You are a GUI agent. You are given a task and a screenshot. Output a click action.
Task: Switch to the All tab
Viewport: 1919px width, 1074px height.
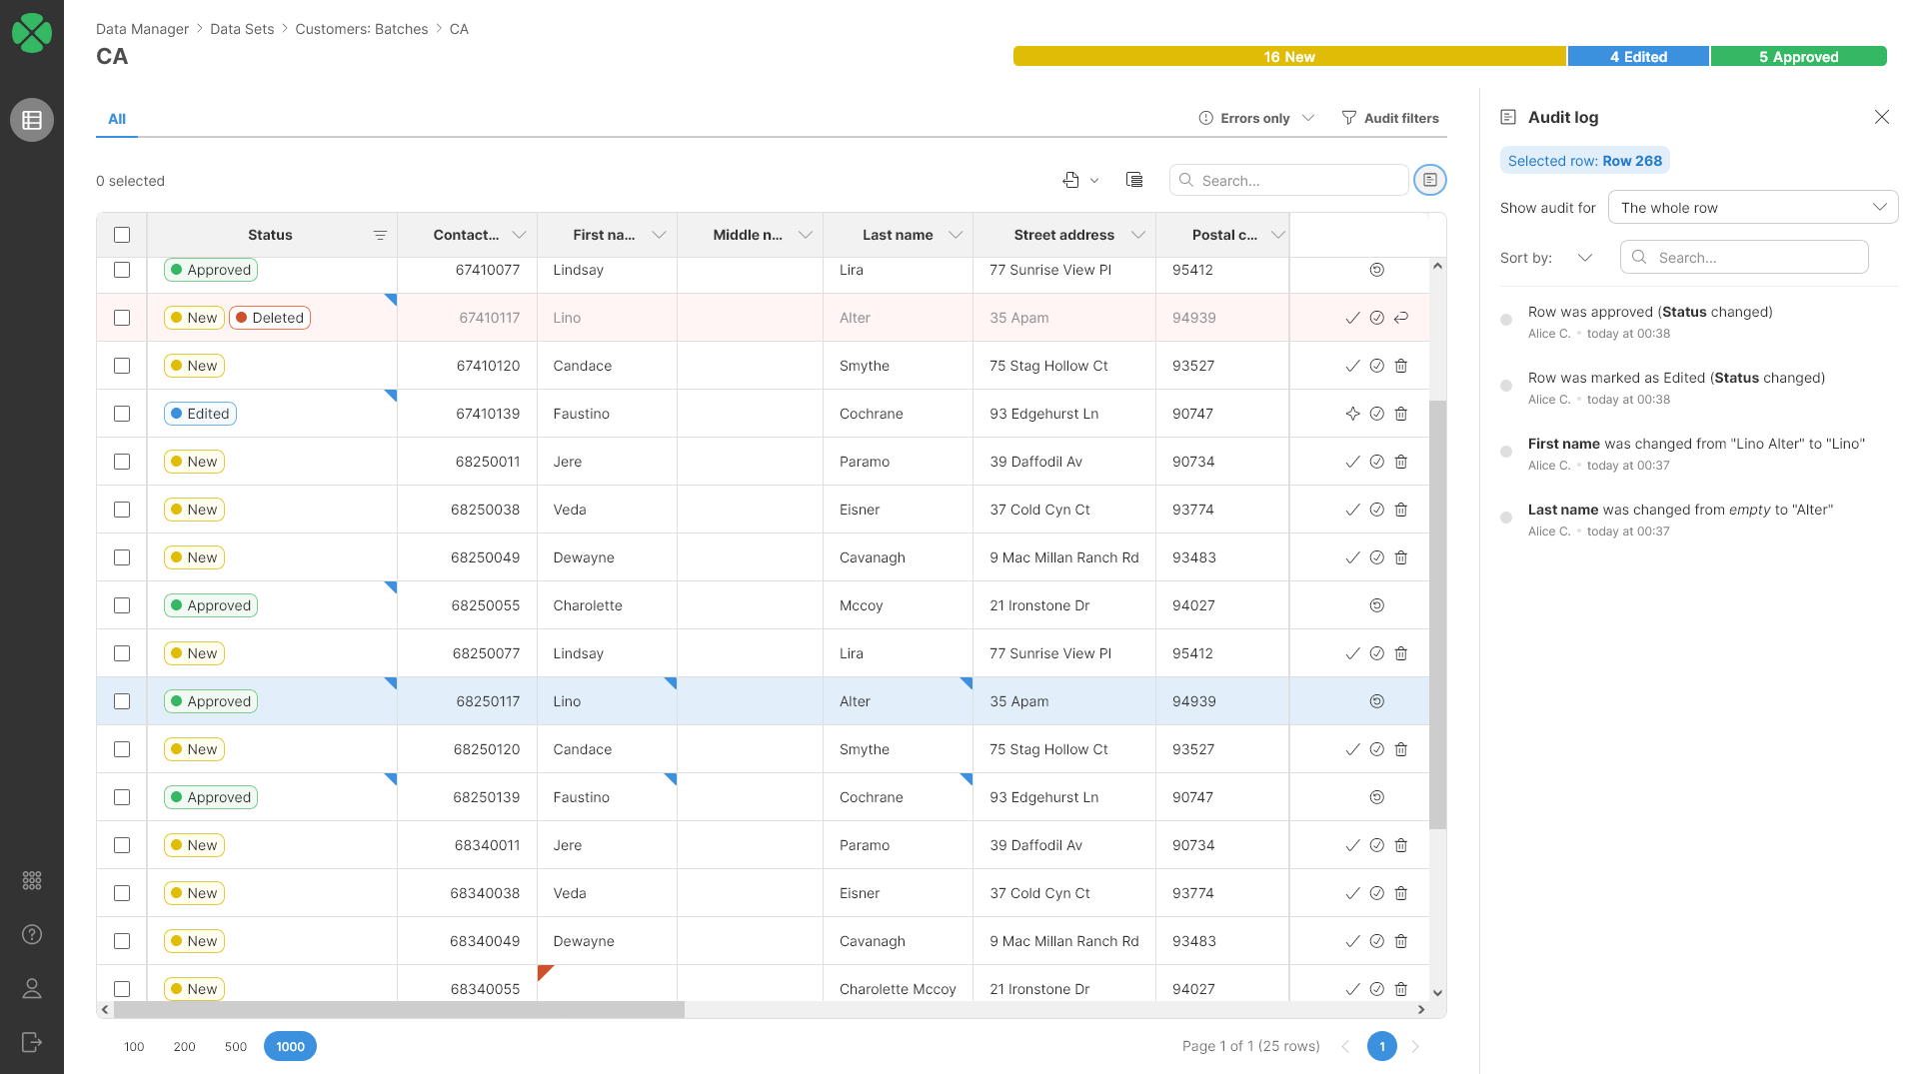(x=116, y=119)
